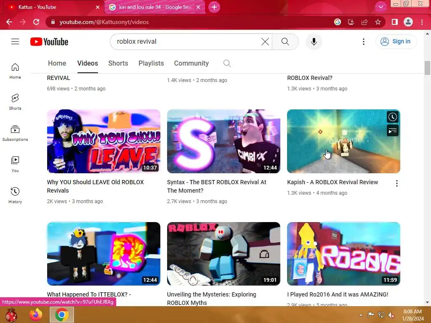Click the YouTube logo
The width and height of the screenshot is (431, 323).
click(49, 42)
